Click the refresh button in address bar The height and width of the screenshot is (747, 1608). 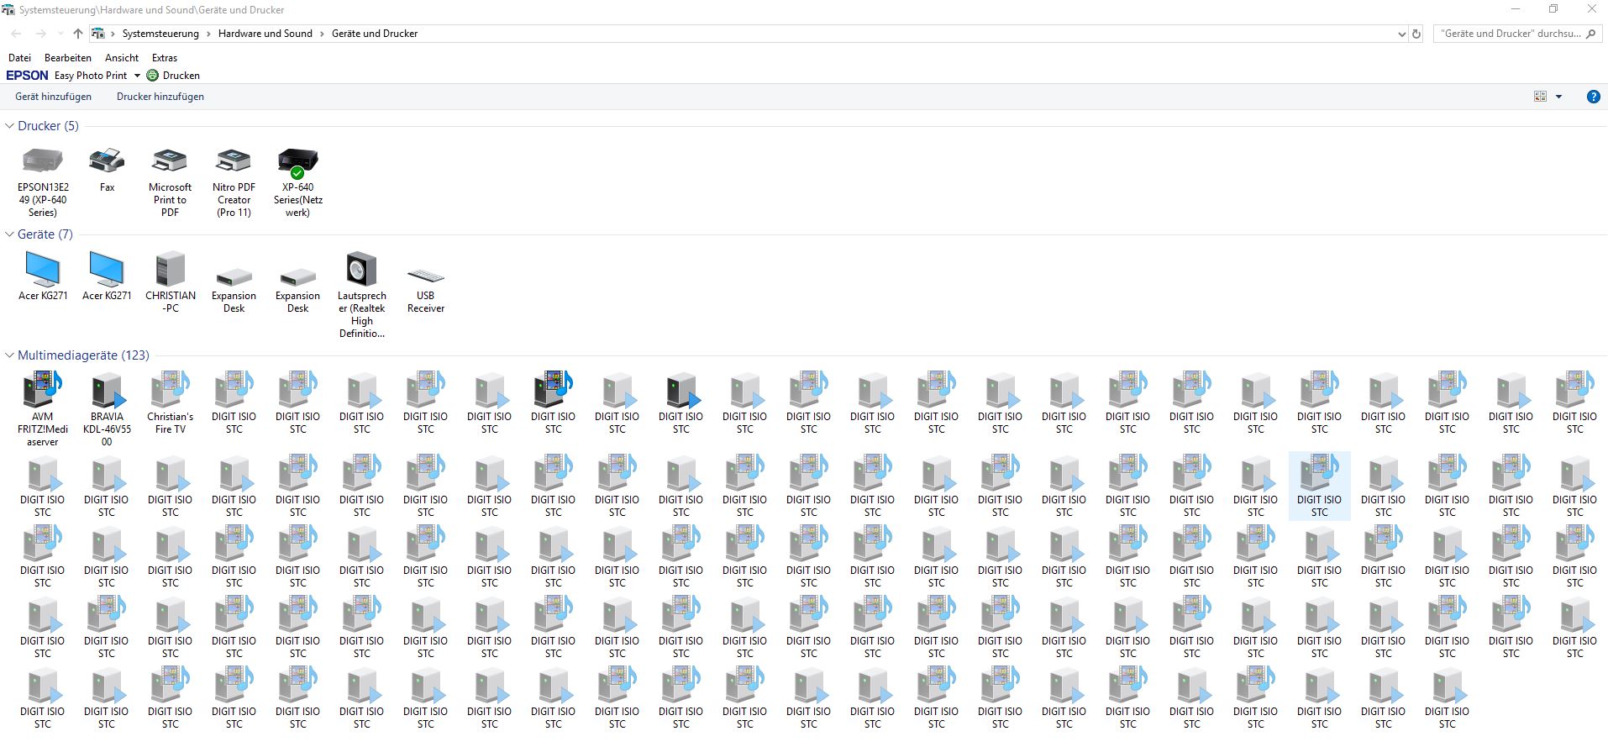[1416, 34]
